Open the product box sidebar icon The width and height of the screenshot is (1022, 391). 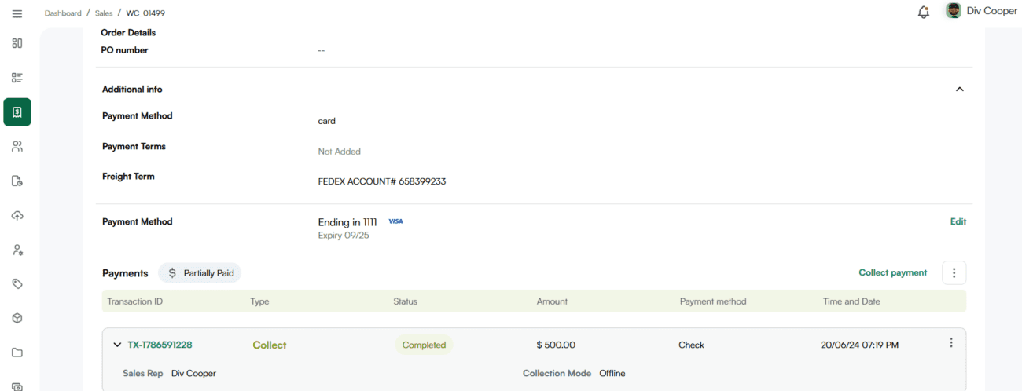[x=17, y=318]
